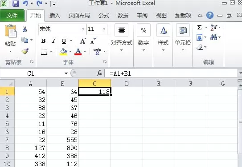Viewport: 242px width, 167px height.
Task: Open the fill color dropdown arrow
Action: click(x=70, y=52)
